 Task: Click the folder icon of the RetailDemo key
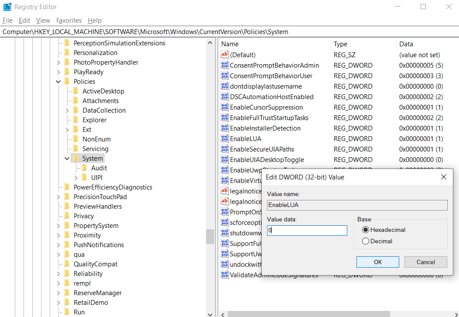coord(67,302)
